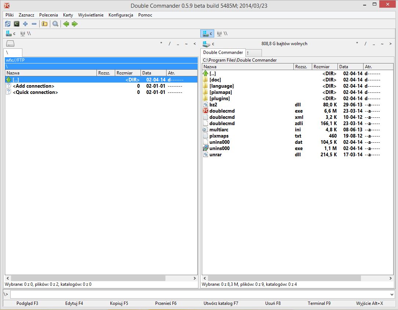
Task: Click the Refresh toolbar icon
Action: pos(8,24)
